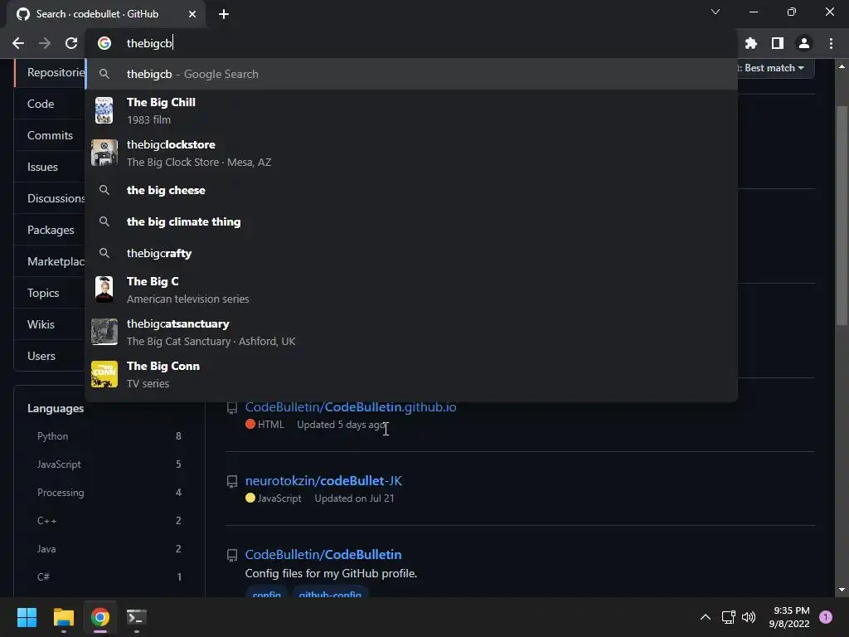Screen dimensions: 849x637
Task: Open neurotokzin/codeBullet-JK repository
Action: point(323,480)
